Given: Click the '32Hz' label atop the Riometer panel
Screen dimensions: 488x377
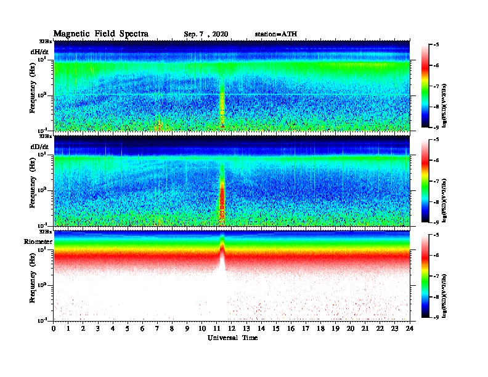Looking at the screenshot, I should [46, 232].
